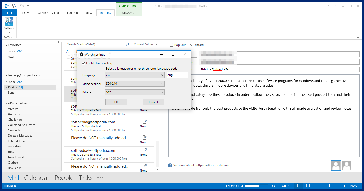The width and height of the screenshot is (364, 191).
Task: Collapse the Favorites section
Action: click(6, 45)
